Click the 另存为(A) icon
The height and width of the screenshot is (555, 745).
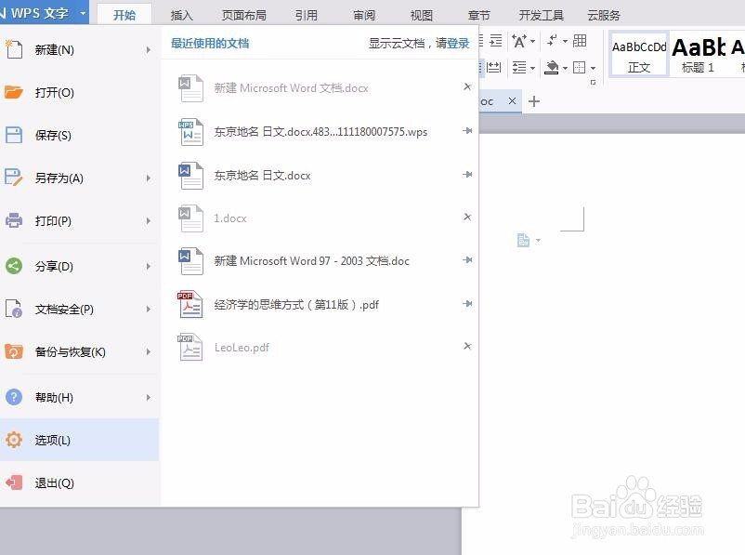pyautogui.click(x=14, y=178)
